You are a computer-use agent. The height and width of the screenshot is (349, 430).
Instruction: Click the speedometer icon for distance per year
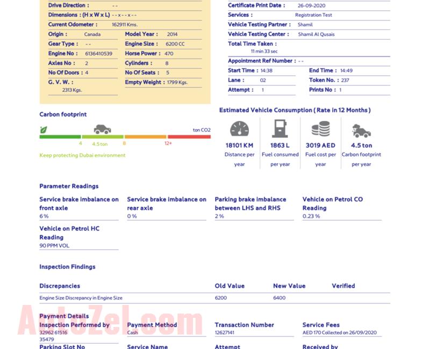(240, 129)
